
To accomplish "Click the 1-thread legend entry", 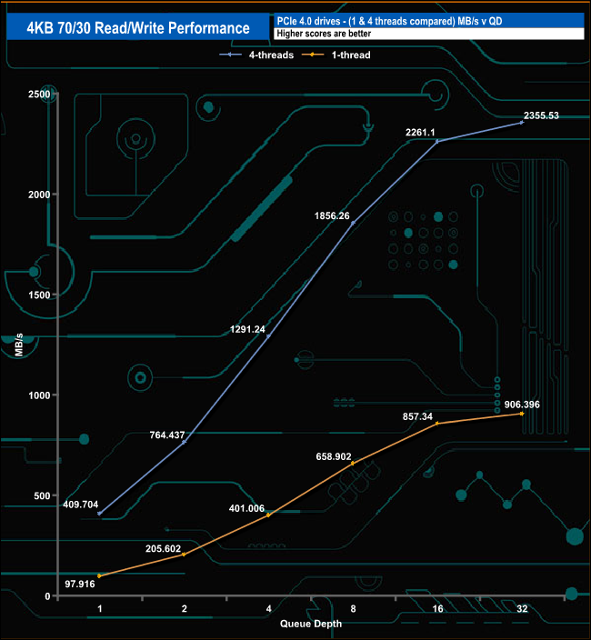I will point(336,55).
